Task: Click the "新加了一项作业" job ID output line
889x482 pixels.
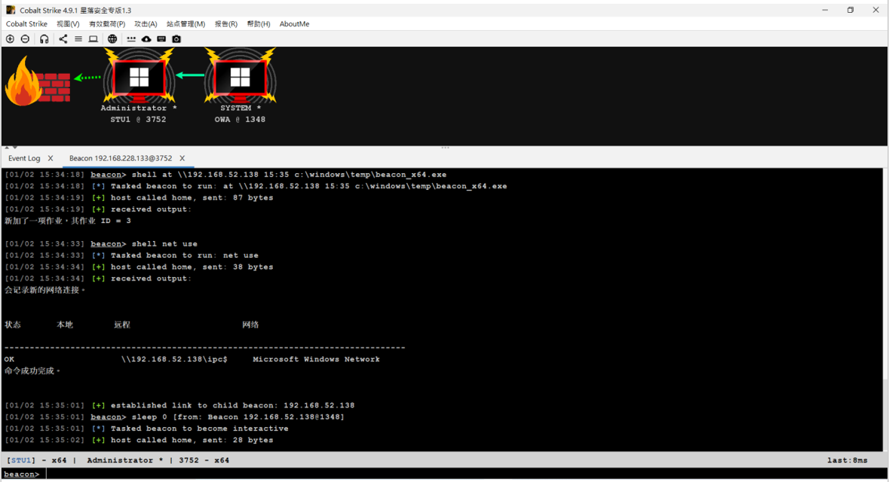Action: (x=68, y=221)
